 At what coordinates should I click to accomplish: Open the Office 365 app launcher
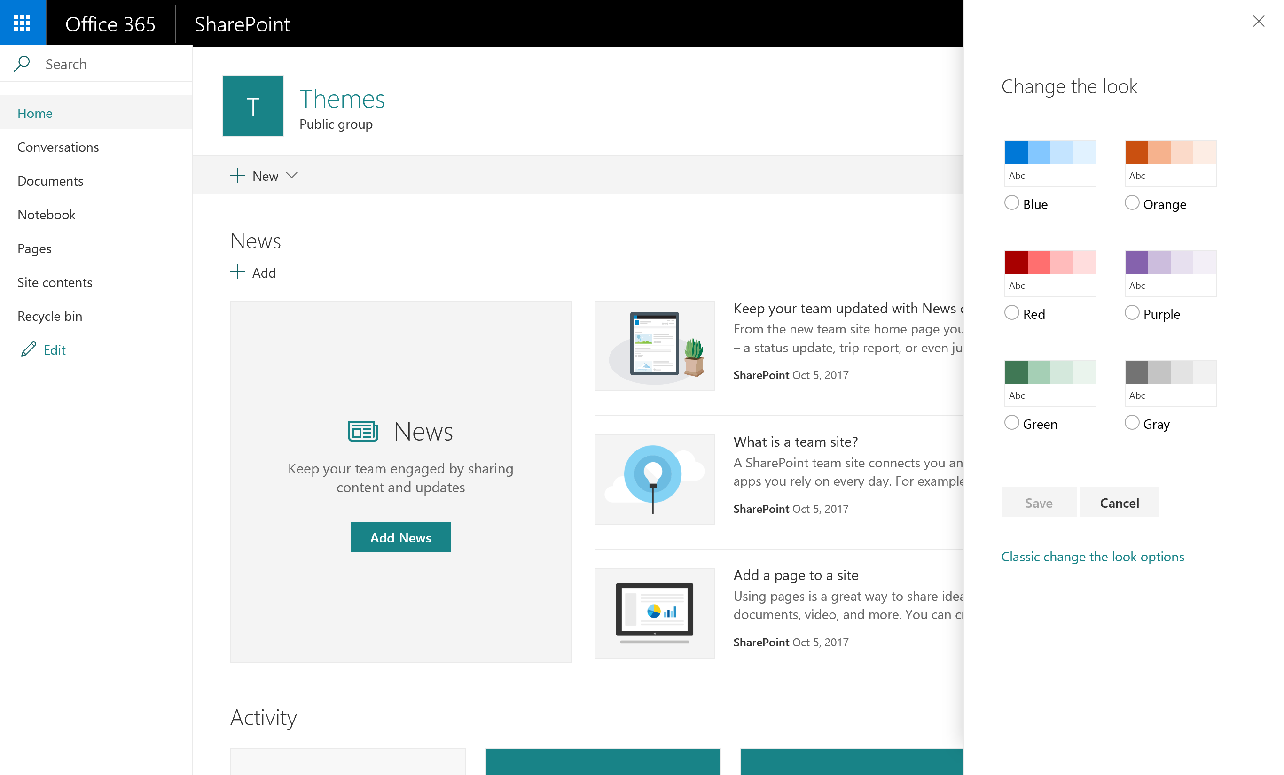(23, 23)
